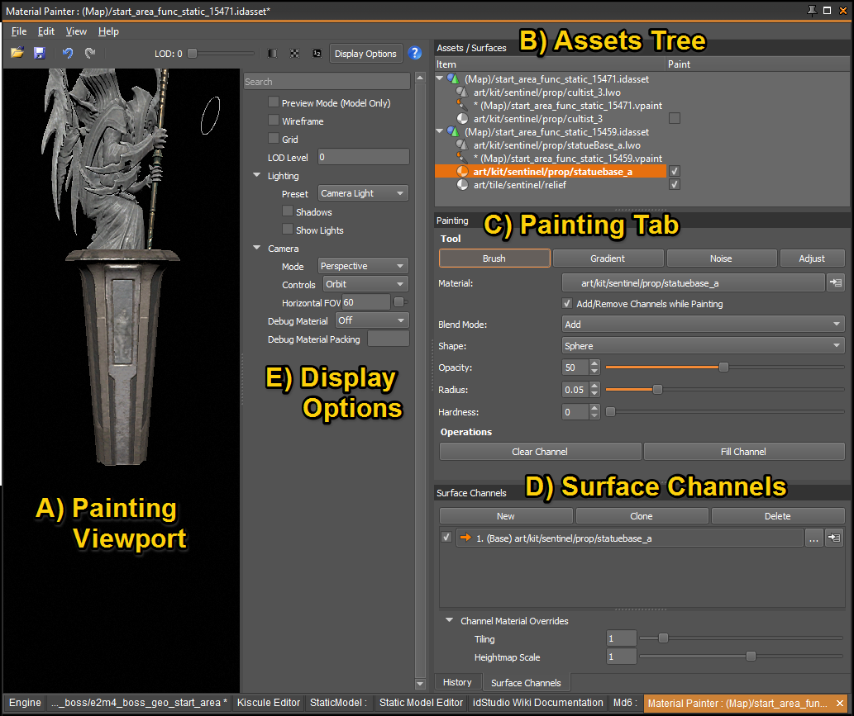This screenshot has width=854, height=716.
Task: Open the camera Controls dropdown
Action: 365,284
